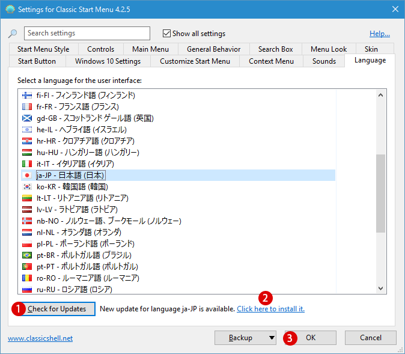Select 'it-IT - イタリア語 (イタリア)' row
Viewport: 405px width, 354px height.
point(178,164)
